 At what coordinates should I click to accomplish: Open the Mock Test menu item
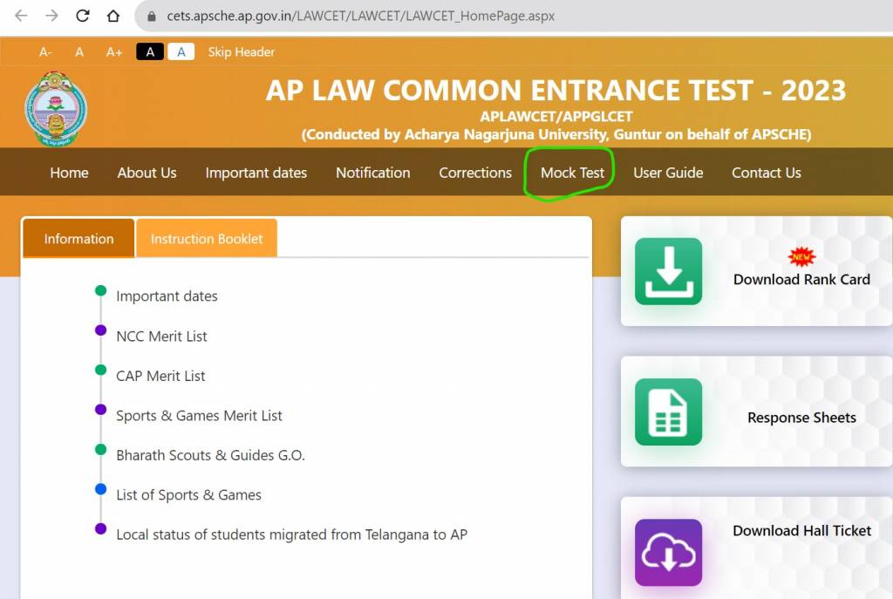click(x=572, y=173)
